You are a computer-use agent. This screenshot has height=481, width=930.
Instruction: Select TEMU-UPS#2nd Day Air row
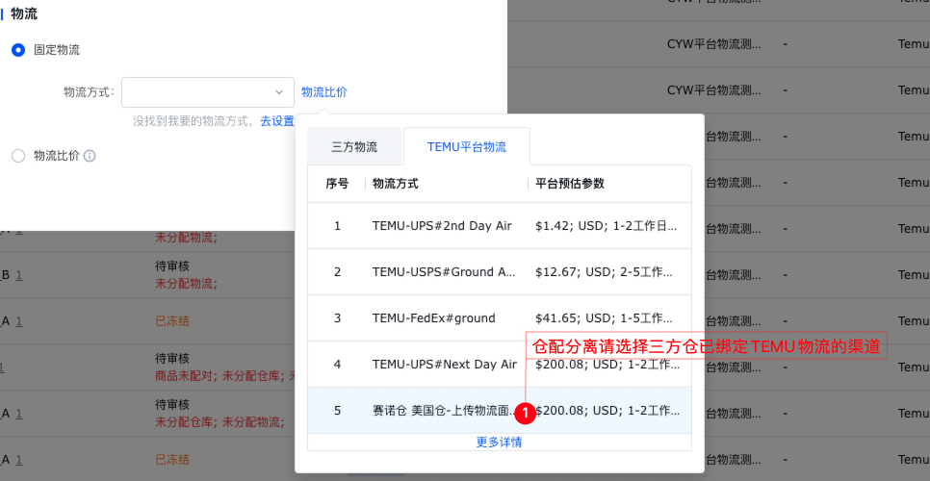click(x=500, y=226)
